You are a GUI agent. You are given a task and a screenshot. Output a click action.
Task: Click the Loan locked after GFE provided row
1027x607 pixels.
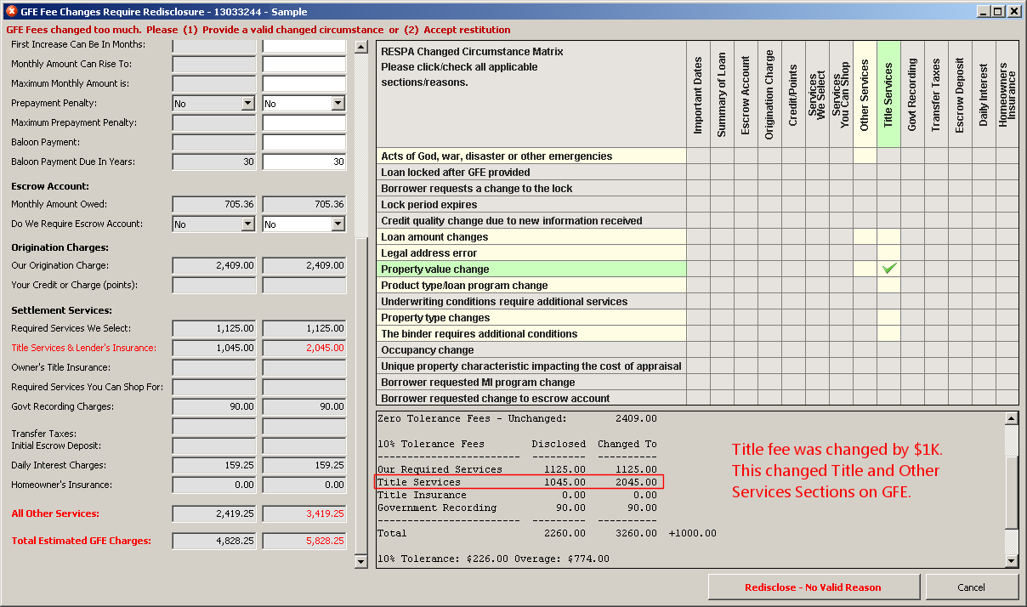tap(531, 172)
